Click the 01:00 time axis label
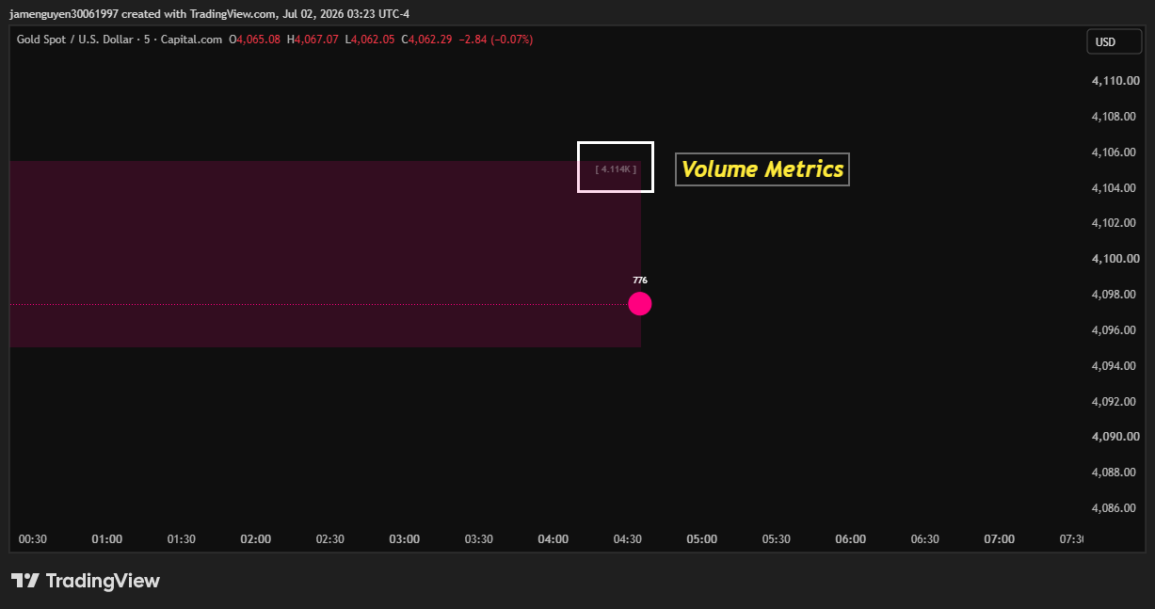The width and height of the screenshot is (1155, 609). 106,539
